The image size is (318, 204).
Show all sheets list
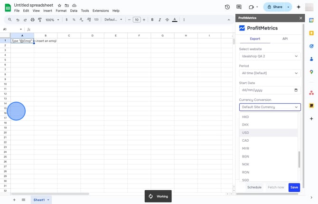(x=24, y=200)
